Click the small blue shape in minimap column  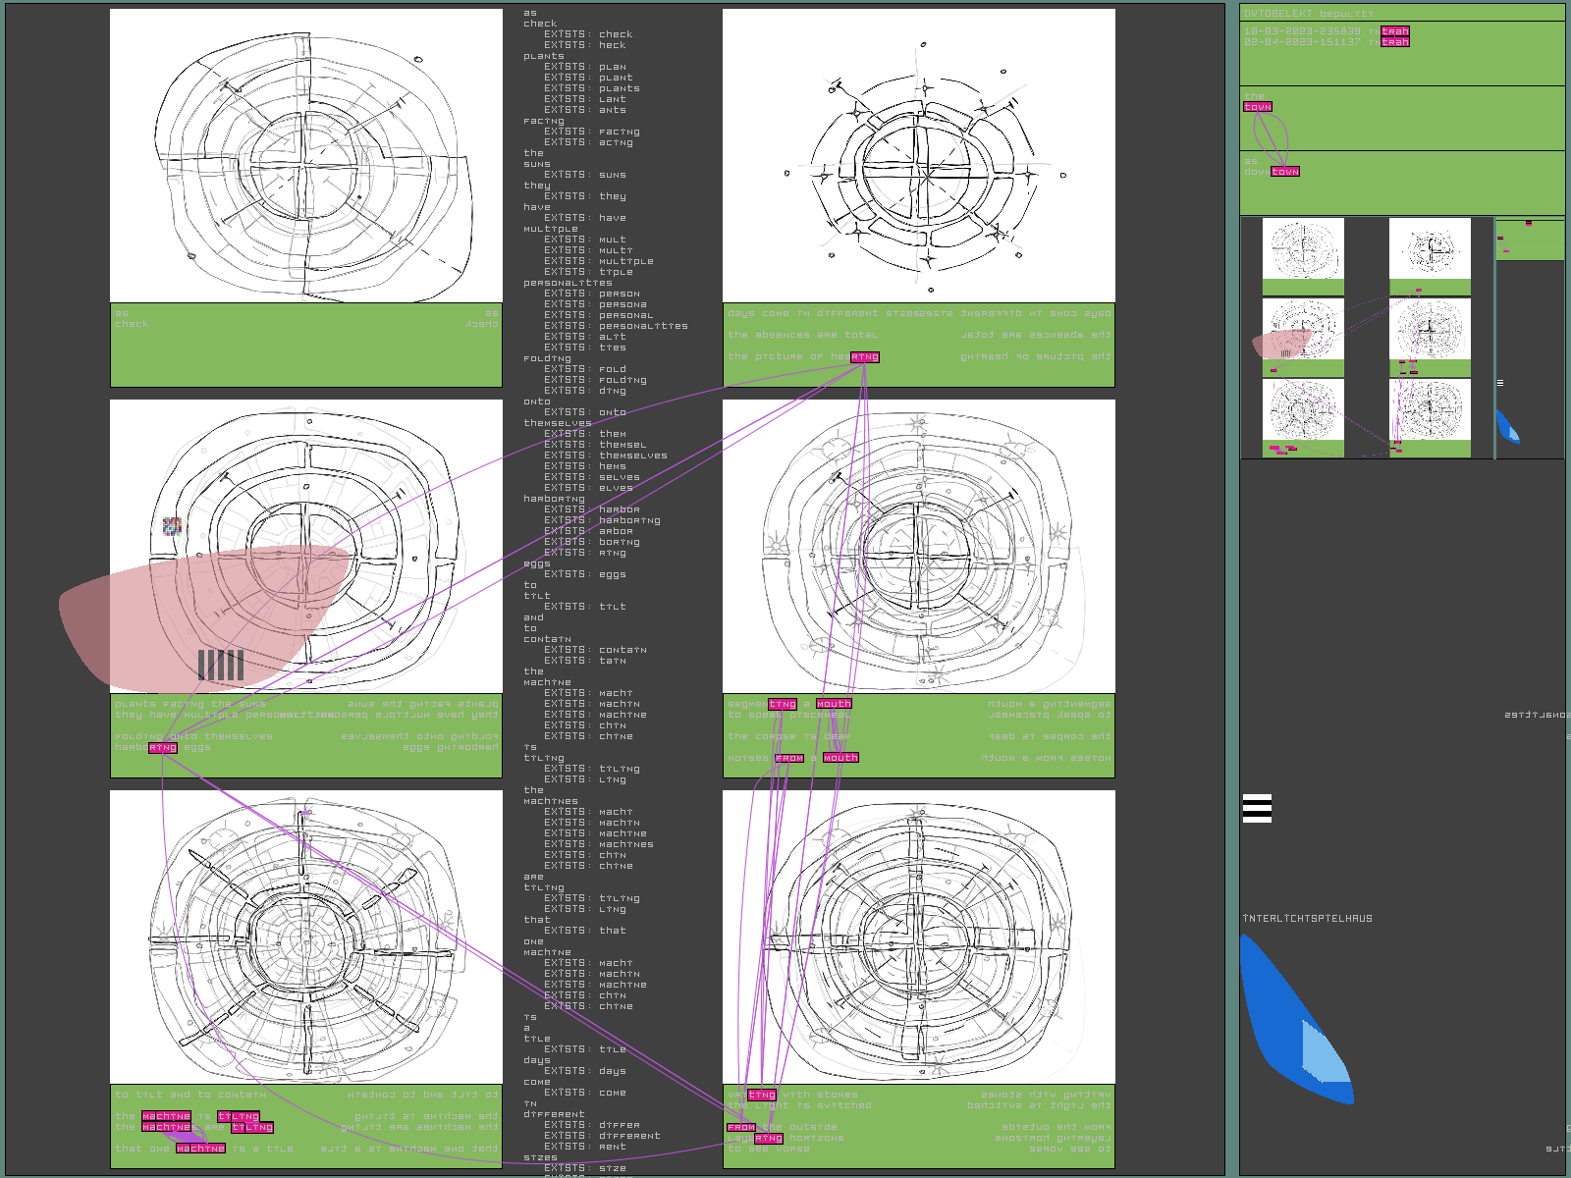click(1505, 426)
